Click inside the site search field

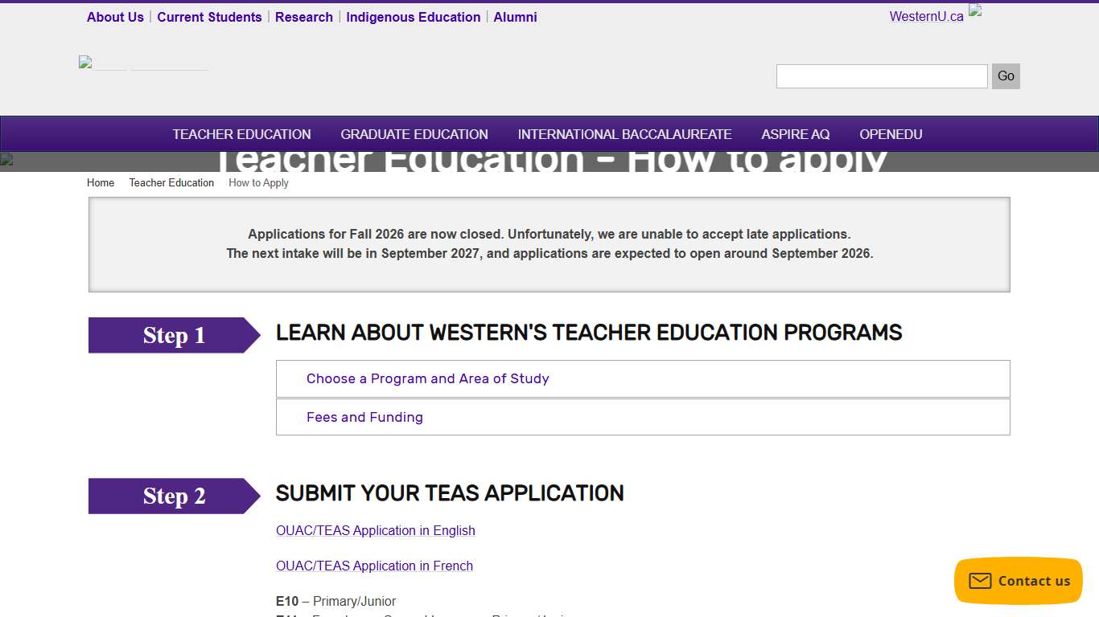coord(881,76)
